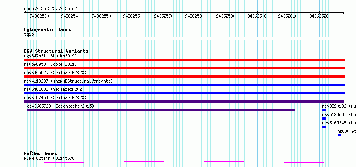Click ruler position 94362530
The height and width of the screenshot is (167, 356).
39,16
